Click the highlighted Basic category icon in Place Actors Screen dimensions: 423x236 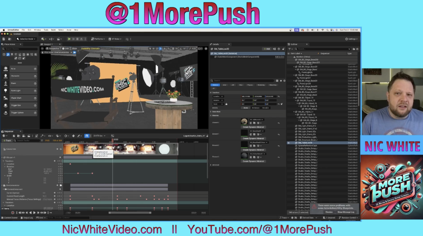[8, 55]
